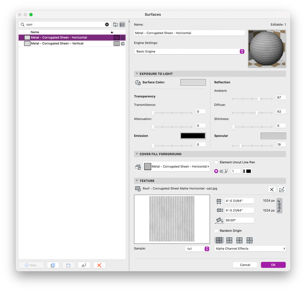Screen dimensions: 306x292
Task: Remove texture with X button
Action: point(272,189)
